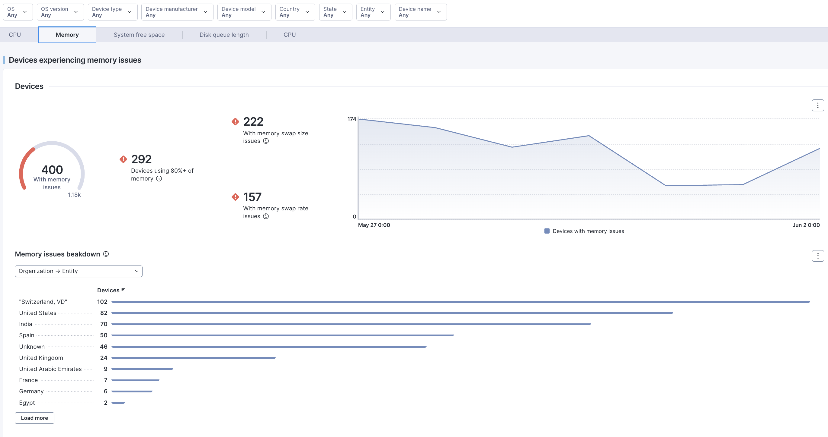828x437 pixels.
Task: Click info icon next to memory swap size issues
Action: (x=266, y=141)
